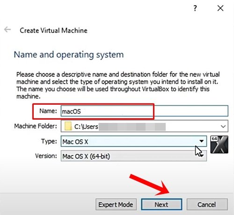Click the 'Create Virtual Machine' title text

click(53, 30)
